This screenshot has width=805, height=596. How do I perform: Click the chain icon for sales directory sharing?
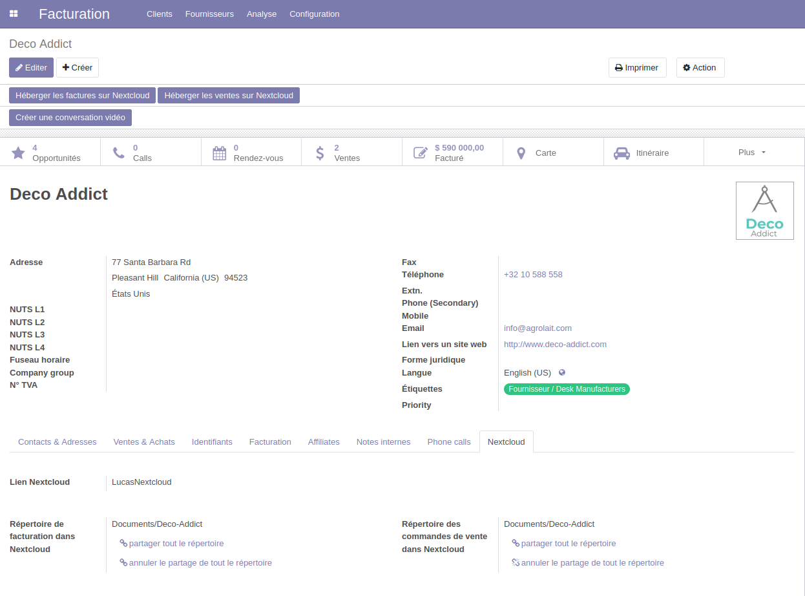coord(516,544)
